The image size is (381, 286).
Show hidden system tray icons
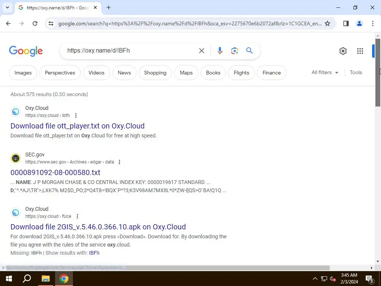(315, 279)
